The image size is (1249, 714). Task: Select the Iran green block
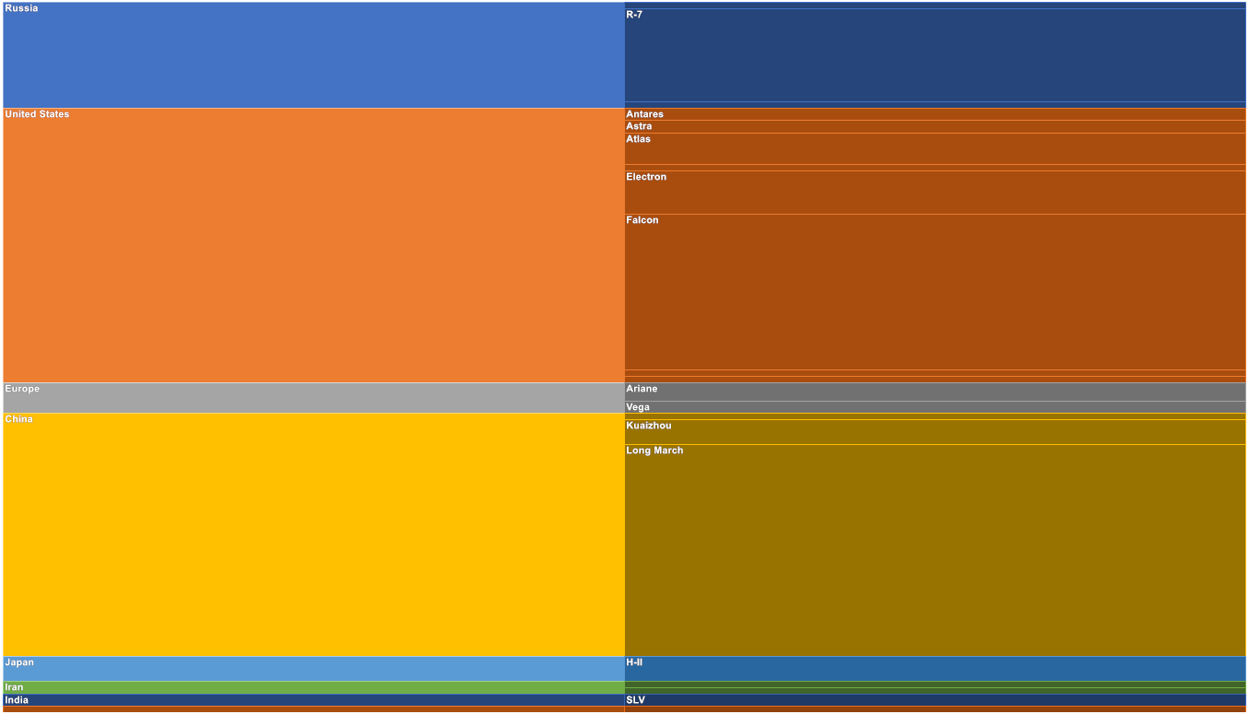click(x=313, y=687)
